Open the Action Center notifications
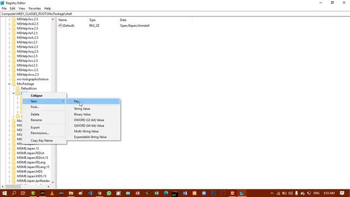 [342, 193]
